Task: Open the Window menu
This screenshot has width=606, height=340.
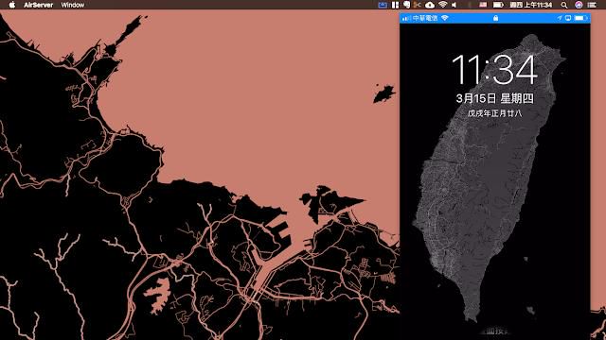Action: (x=73, y=5)
